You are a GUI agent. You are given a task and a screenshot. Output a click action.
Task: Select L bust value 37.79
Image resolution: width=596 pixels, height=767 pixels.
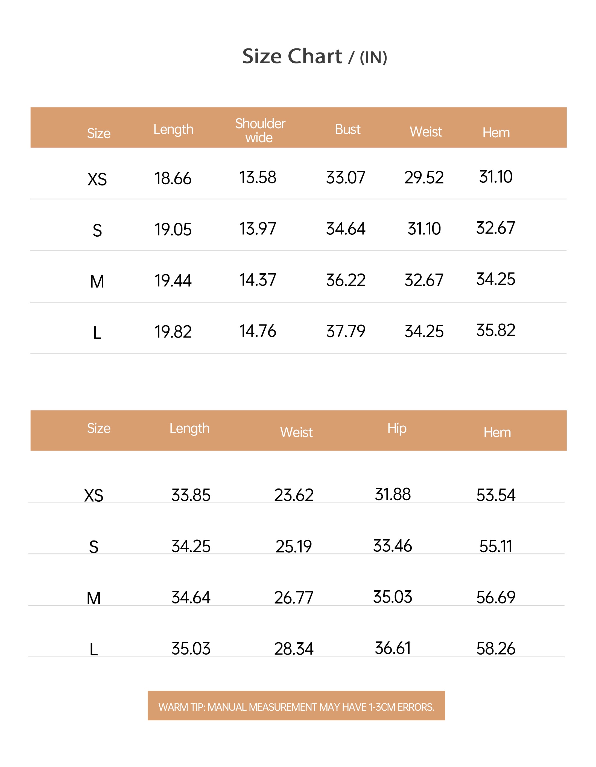(x=346, y=332)
